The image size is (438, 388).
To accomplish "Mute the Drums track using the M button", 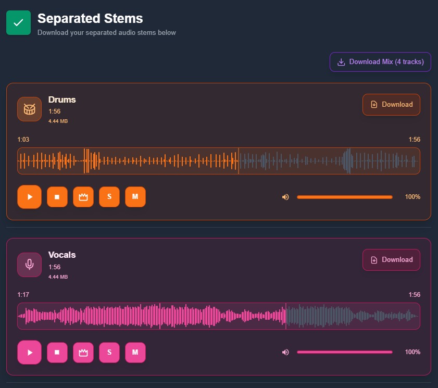I will [x=135, y=197].
